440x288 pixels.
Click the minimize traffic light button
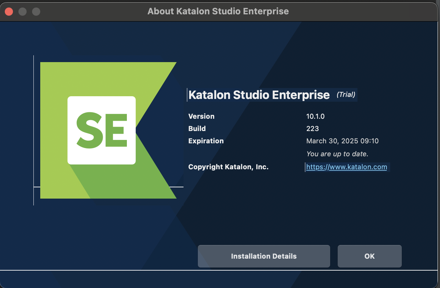click(23, 11)
